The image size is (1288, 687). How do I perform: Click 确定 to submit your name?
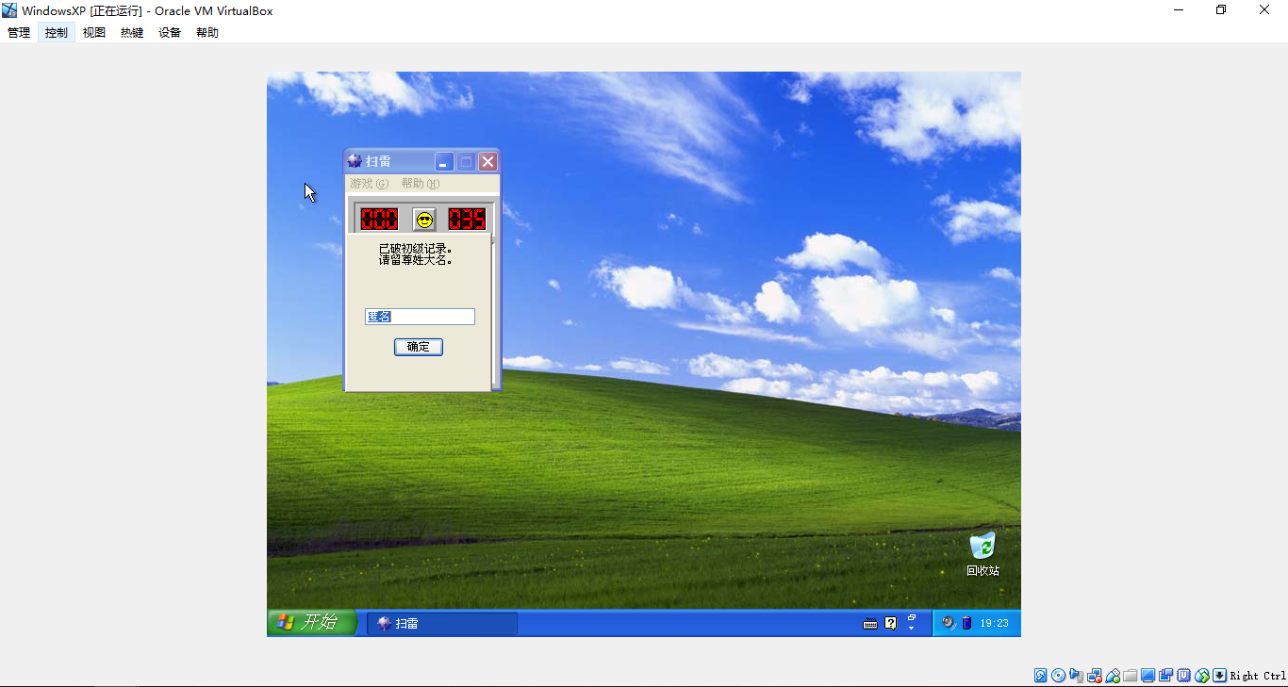pos(418,347)
